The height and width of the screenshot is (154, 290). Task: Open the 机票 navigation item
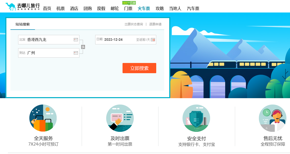point(61,8)
